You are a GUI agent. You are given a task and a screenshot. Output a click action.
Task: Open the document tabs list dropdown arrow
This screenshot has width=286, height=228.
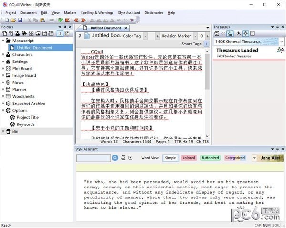click(x=208, y=28)
